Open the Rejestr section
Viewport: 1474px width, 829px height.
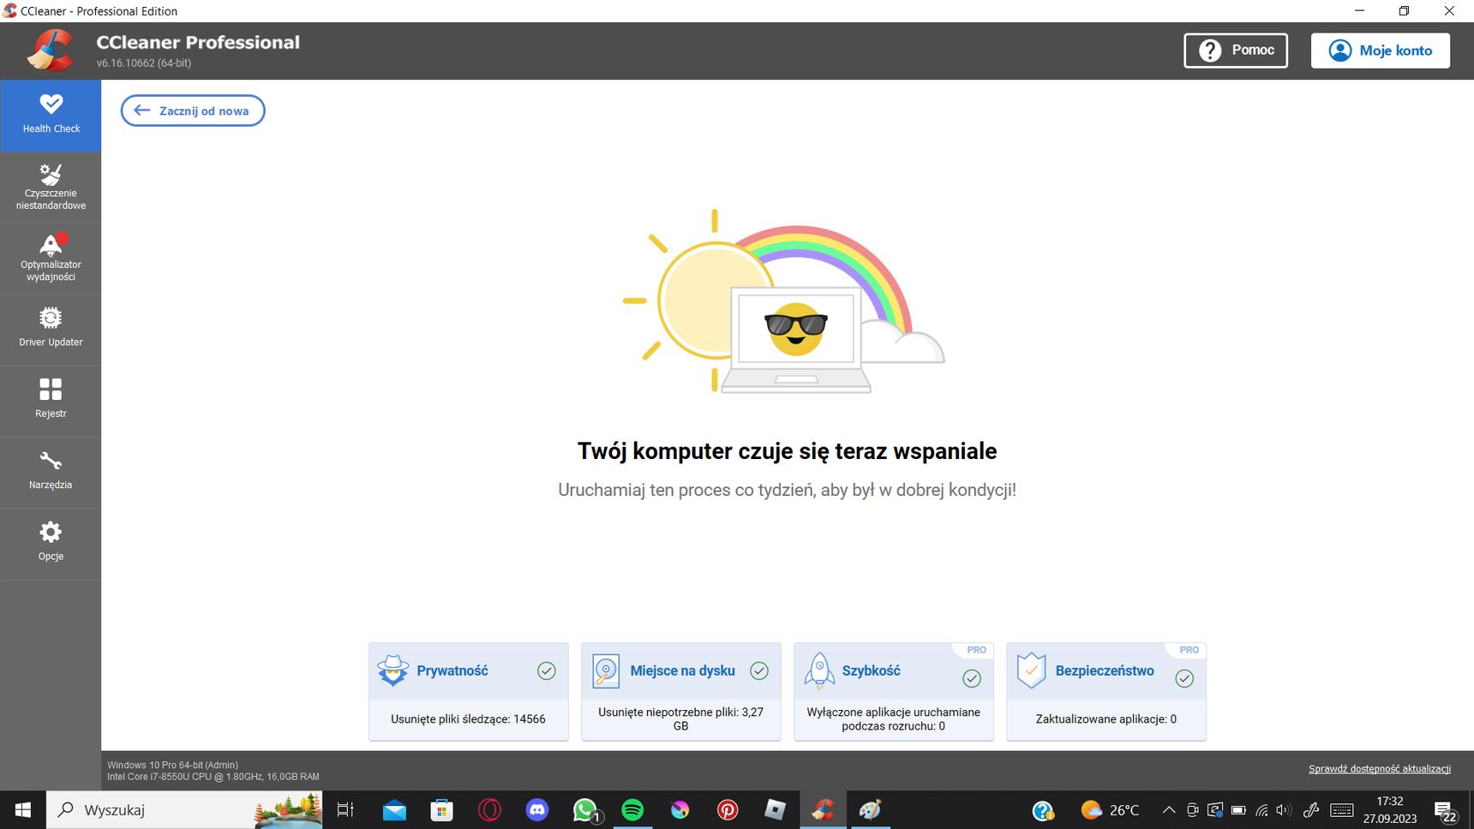click(x=51, y=401)
